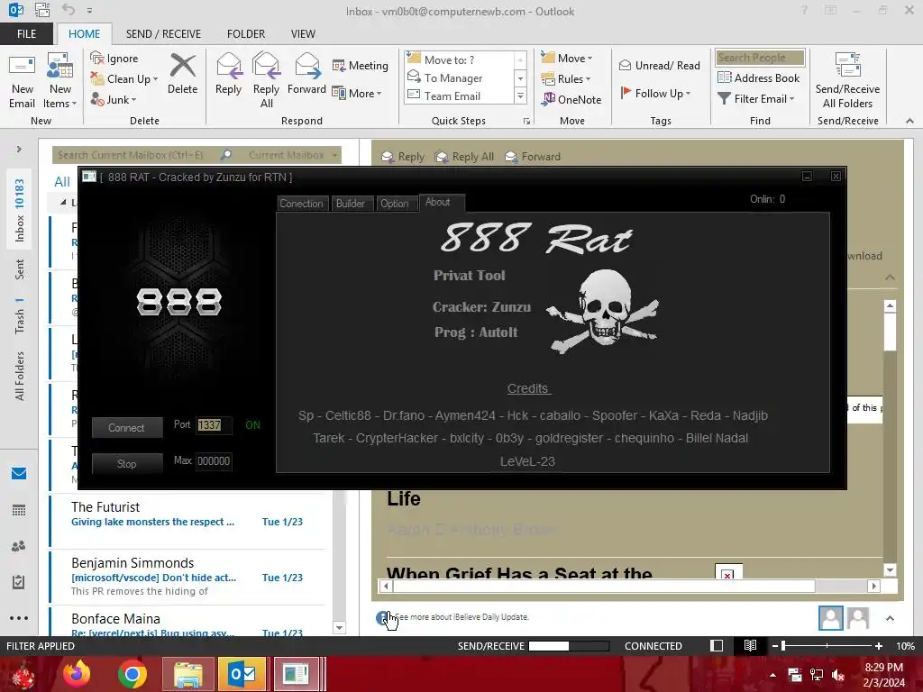Select 'Move to: ?' quick step
Viewport: 923px width, 692px height.
coord(461,59)
